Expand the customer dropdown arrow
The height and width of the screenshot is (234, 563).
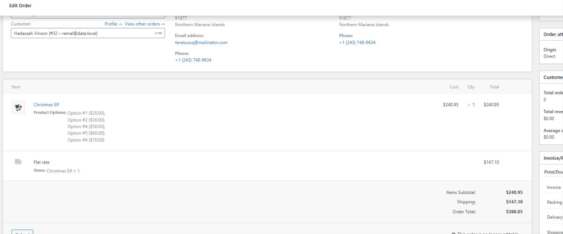tap(160, 33)
